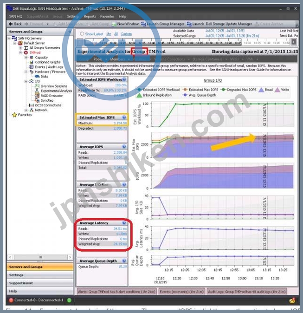
Task: Open the Reports menu
Action: tap(90, 16)
